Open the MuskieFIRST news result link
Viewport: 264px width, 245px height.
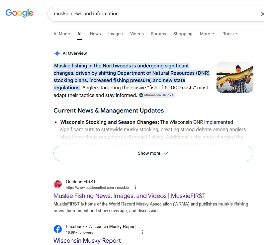(x=129, y=196)
